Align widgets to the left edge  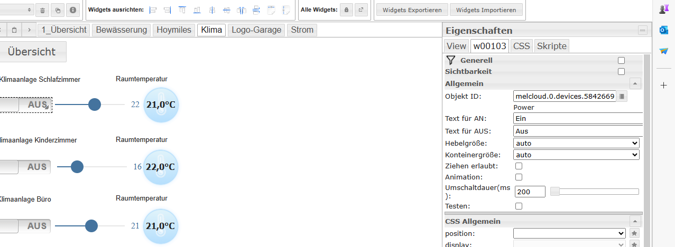coord(153,10)
